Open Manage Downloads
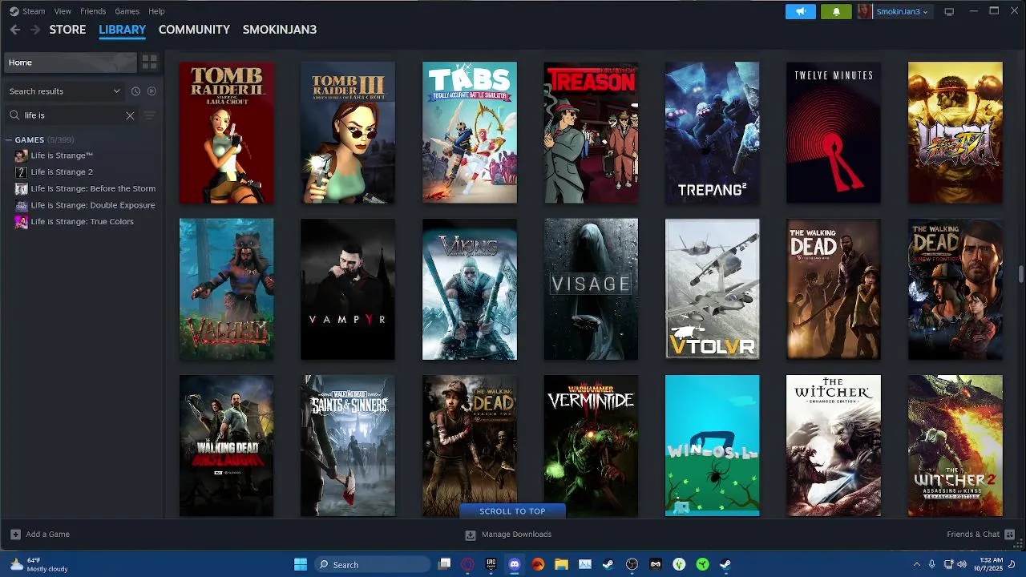Screen dimensions: 1026x577 click(508, 535)
